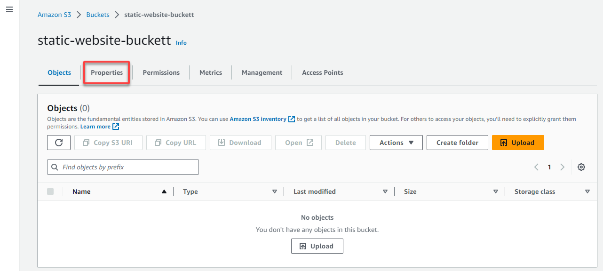Click the Last modified column header
The width and height of the screenshot is (603, 271).
click(315, 191)
